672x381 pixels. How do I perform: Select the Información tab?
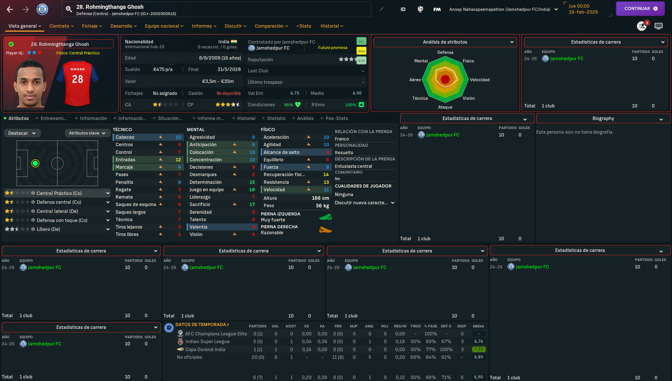(93, 118)
